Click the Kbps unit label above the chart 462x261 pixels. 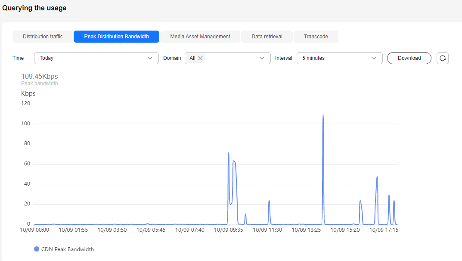[x=28, y=93]
